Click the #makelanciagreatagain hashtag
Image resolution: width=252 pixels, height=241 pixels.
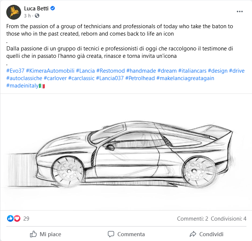(185, 78)
